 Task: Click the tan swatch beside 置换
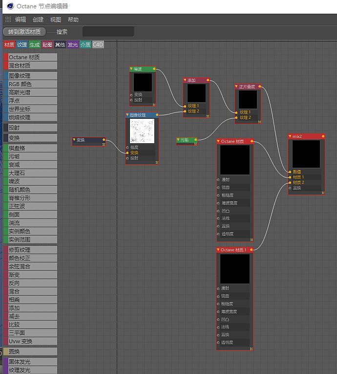(x=6, y=352)
